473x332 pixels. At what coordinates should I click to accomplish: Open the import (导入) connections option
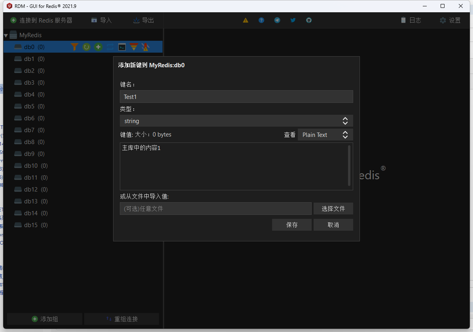101,20
